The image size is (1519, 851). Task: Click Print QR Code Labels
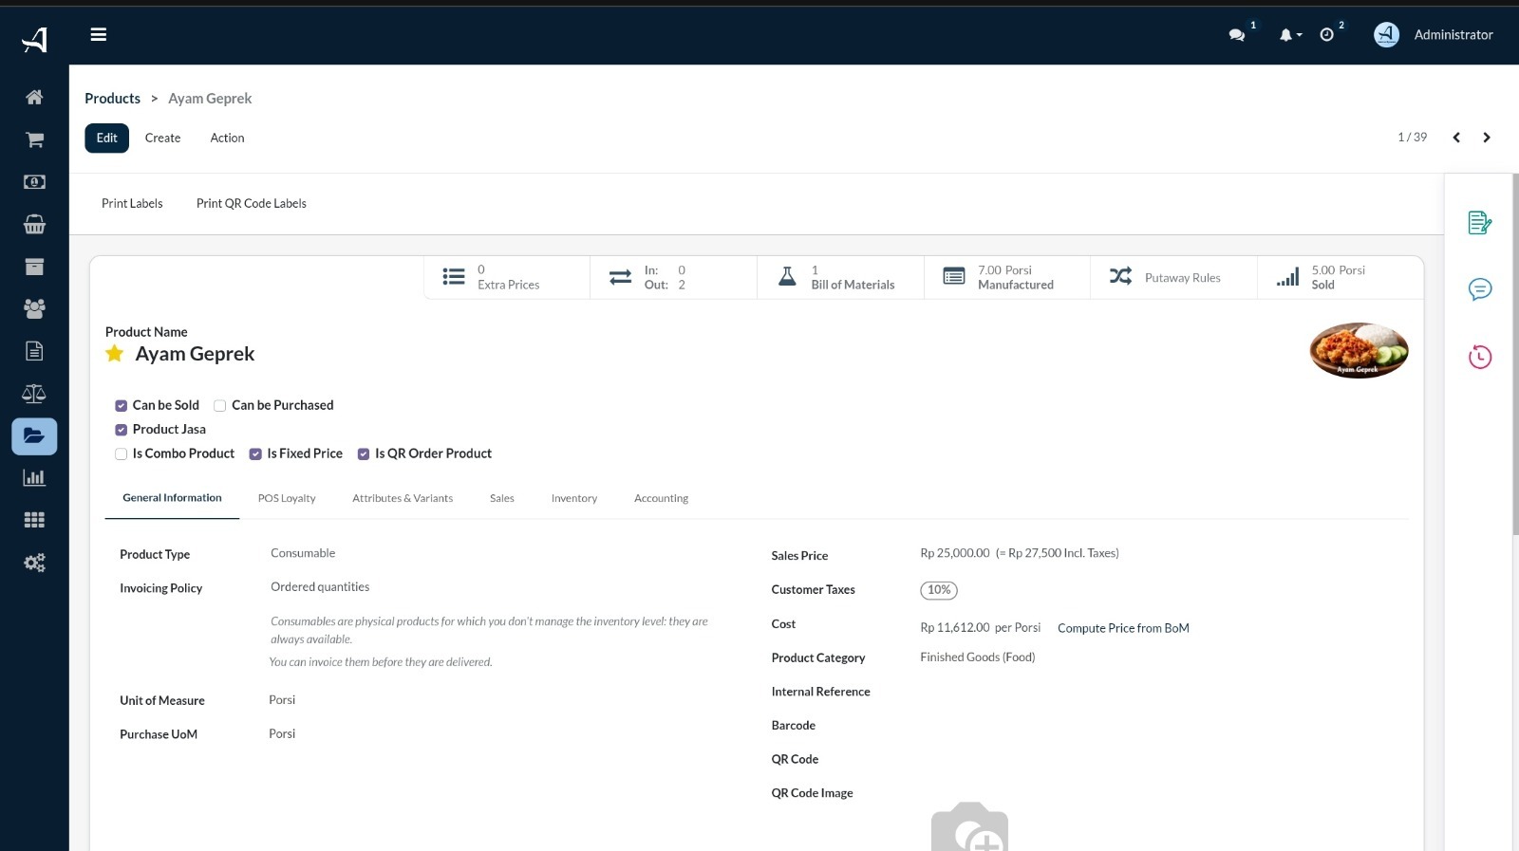(x=252, y=203)
